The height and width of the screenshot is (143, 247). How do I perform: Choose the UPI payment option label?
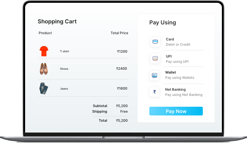169,56
